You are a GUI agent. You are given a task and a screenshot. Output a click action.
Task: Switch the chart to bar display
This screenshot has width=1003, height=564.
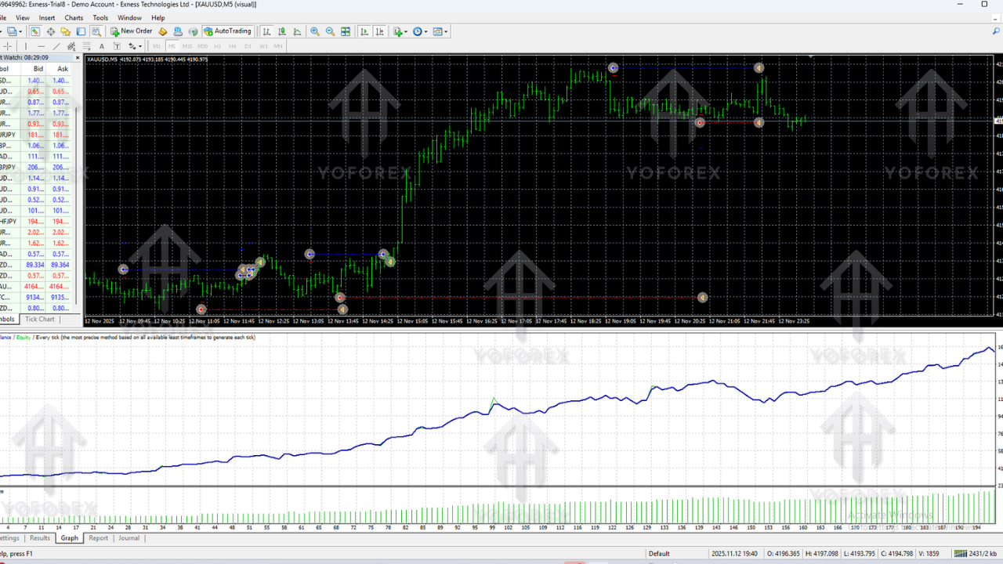(x=267, y=31)
